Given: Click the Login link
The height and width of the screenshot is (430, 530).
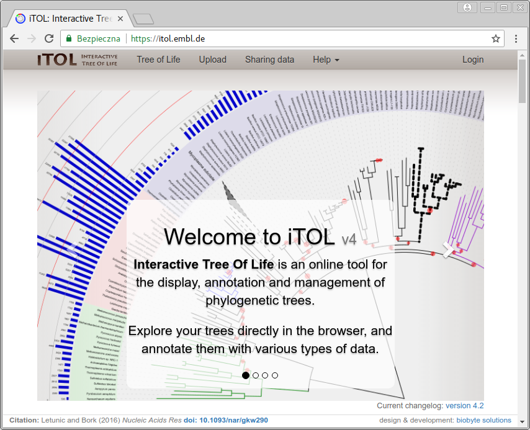Looking at the screenshot, I should (x=472, y=60).
